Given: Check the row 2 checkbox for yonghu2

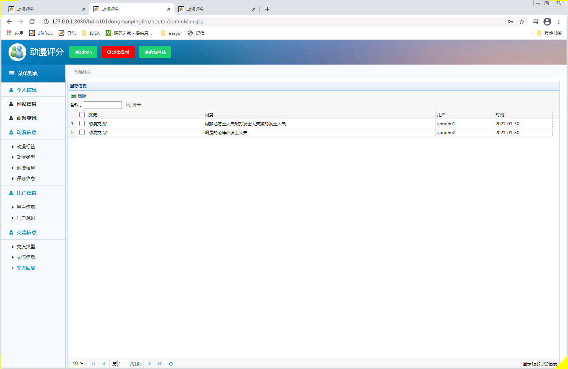Looking at the screenshot, I should click(x=82, y=132).
